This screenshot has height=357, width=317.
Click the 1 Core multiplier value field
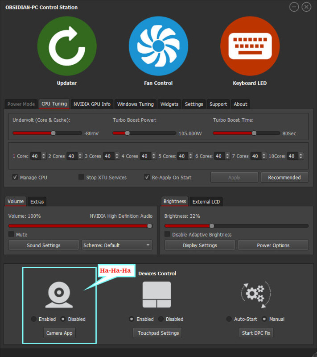coord(36,156)
